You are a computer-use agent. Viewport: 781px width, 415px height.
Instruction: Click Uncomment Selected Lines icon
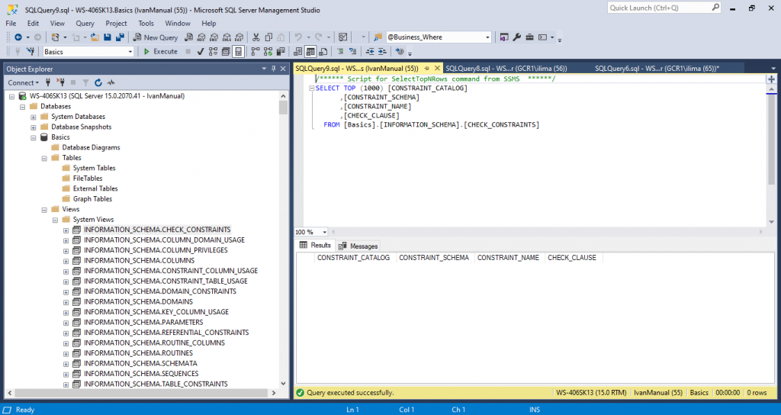tap(352, 52)
